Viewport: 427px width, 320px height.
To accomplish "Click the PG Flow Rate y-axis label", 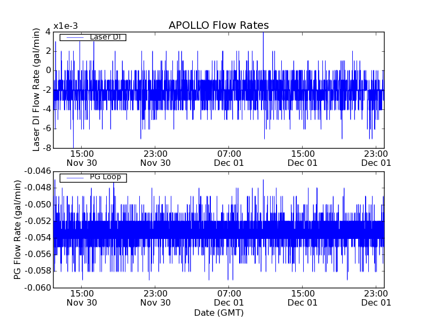I will pos(18,229).
